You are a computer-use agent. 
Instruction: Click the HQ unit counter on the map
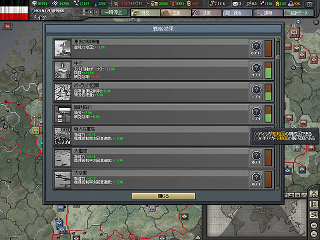click(294, 32)
